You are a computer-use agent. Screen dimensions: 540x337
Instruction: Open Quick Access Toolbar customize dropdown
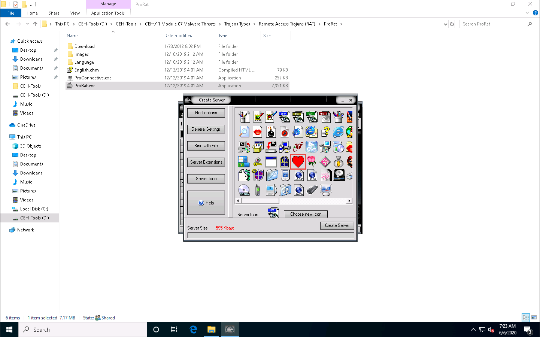(x=31, y=4)
